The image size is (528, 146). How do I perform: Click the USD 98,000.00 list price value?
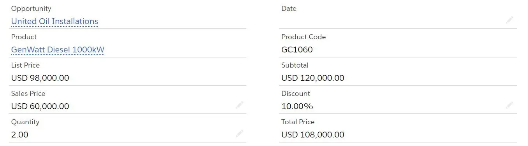[40, 78]
